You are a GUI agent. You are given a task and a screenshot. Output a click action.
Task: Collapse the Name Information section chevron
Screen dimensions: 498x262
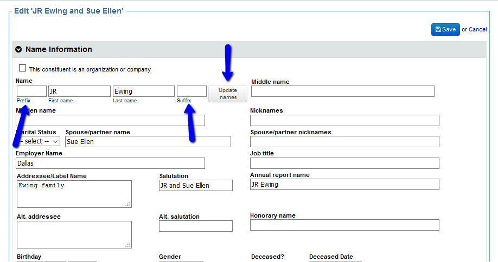(x=19, y=49)
